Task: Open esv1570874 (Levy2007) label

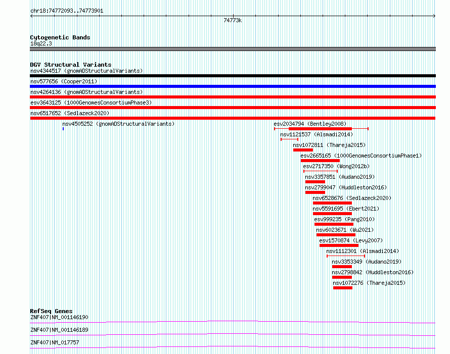Action: (351, 240)
